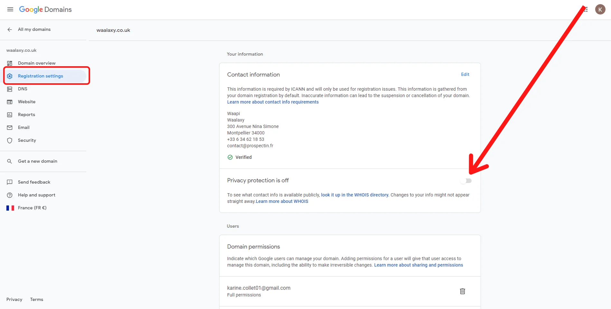
Task: Open Learn more about contact info requirements
Action: pyautogui.click(x=273, y=102)
